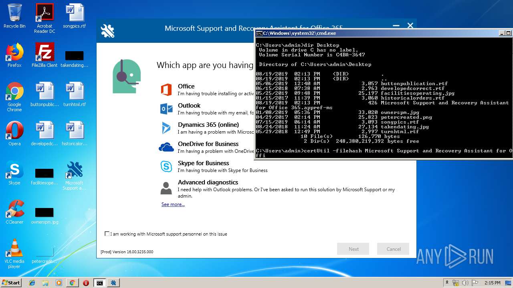Click 'petercreated.png' row in cmd listing
Image resolution: width=513 pixels, height=288 pixels.
[344, 117]
